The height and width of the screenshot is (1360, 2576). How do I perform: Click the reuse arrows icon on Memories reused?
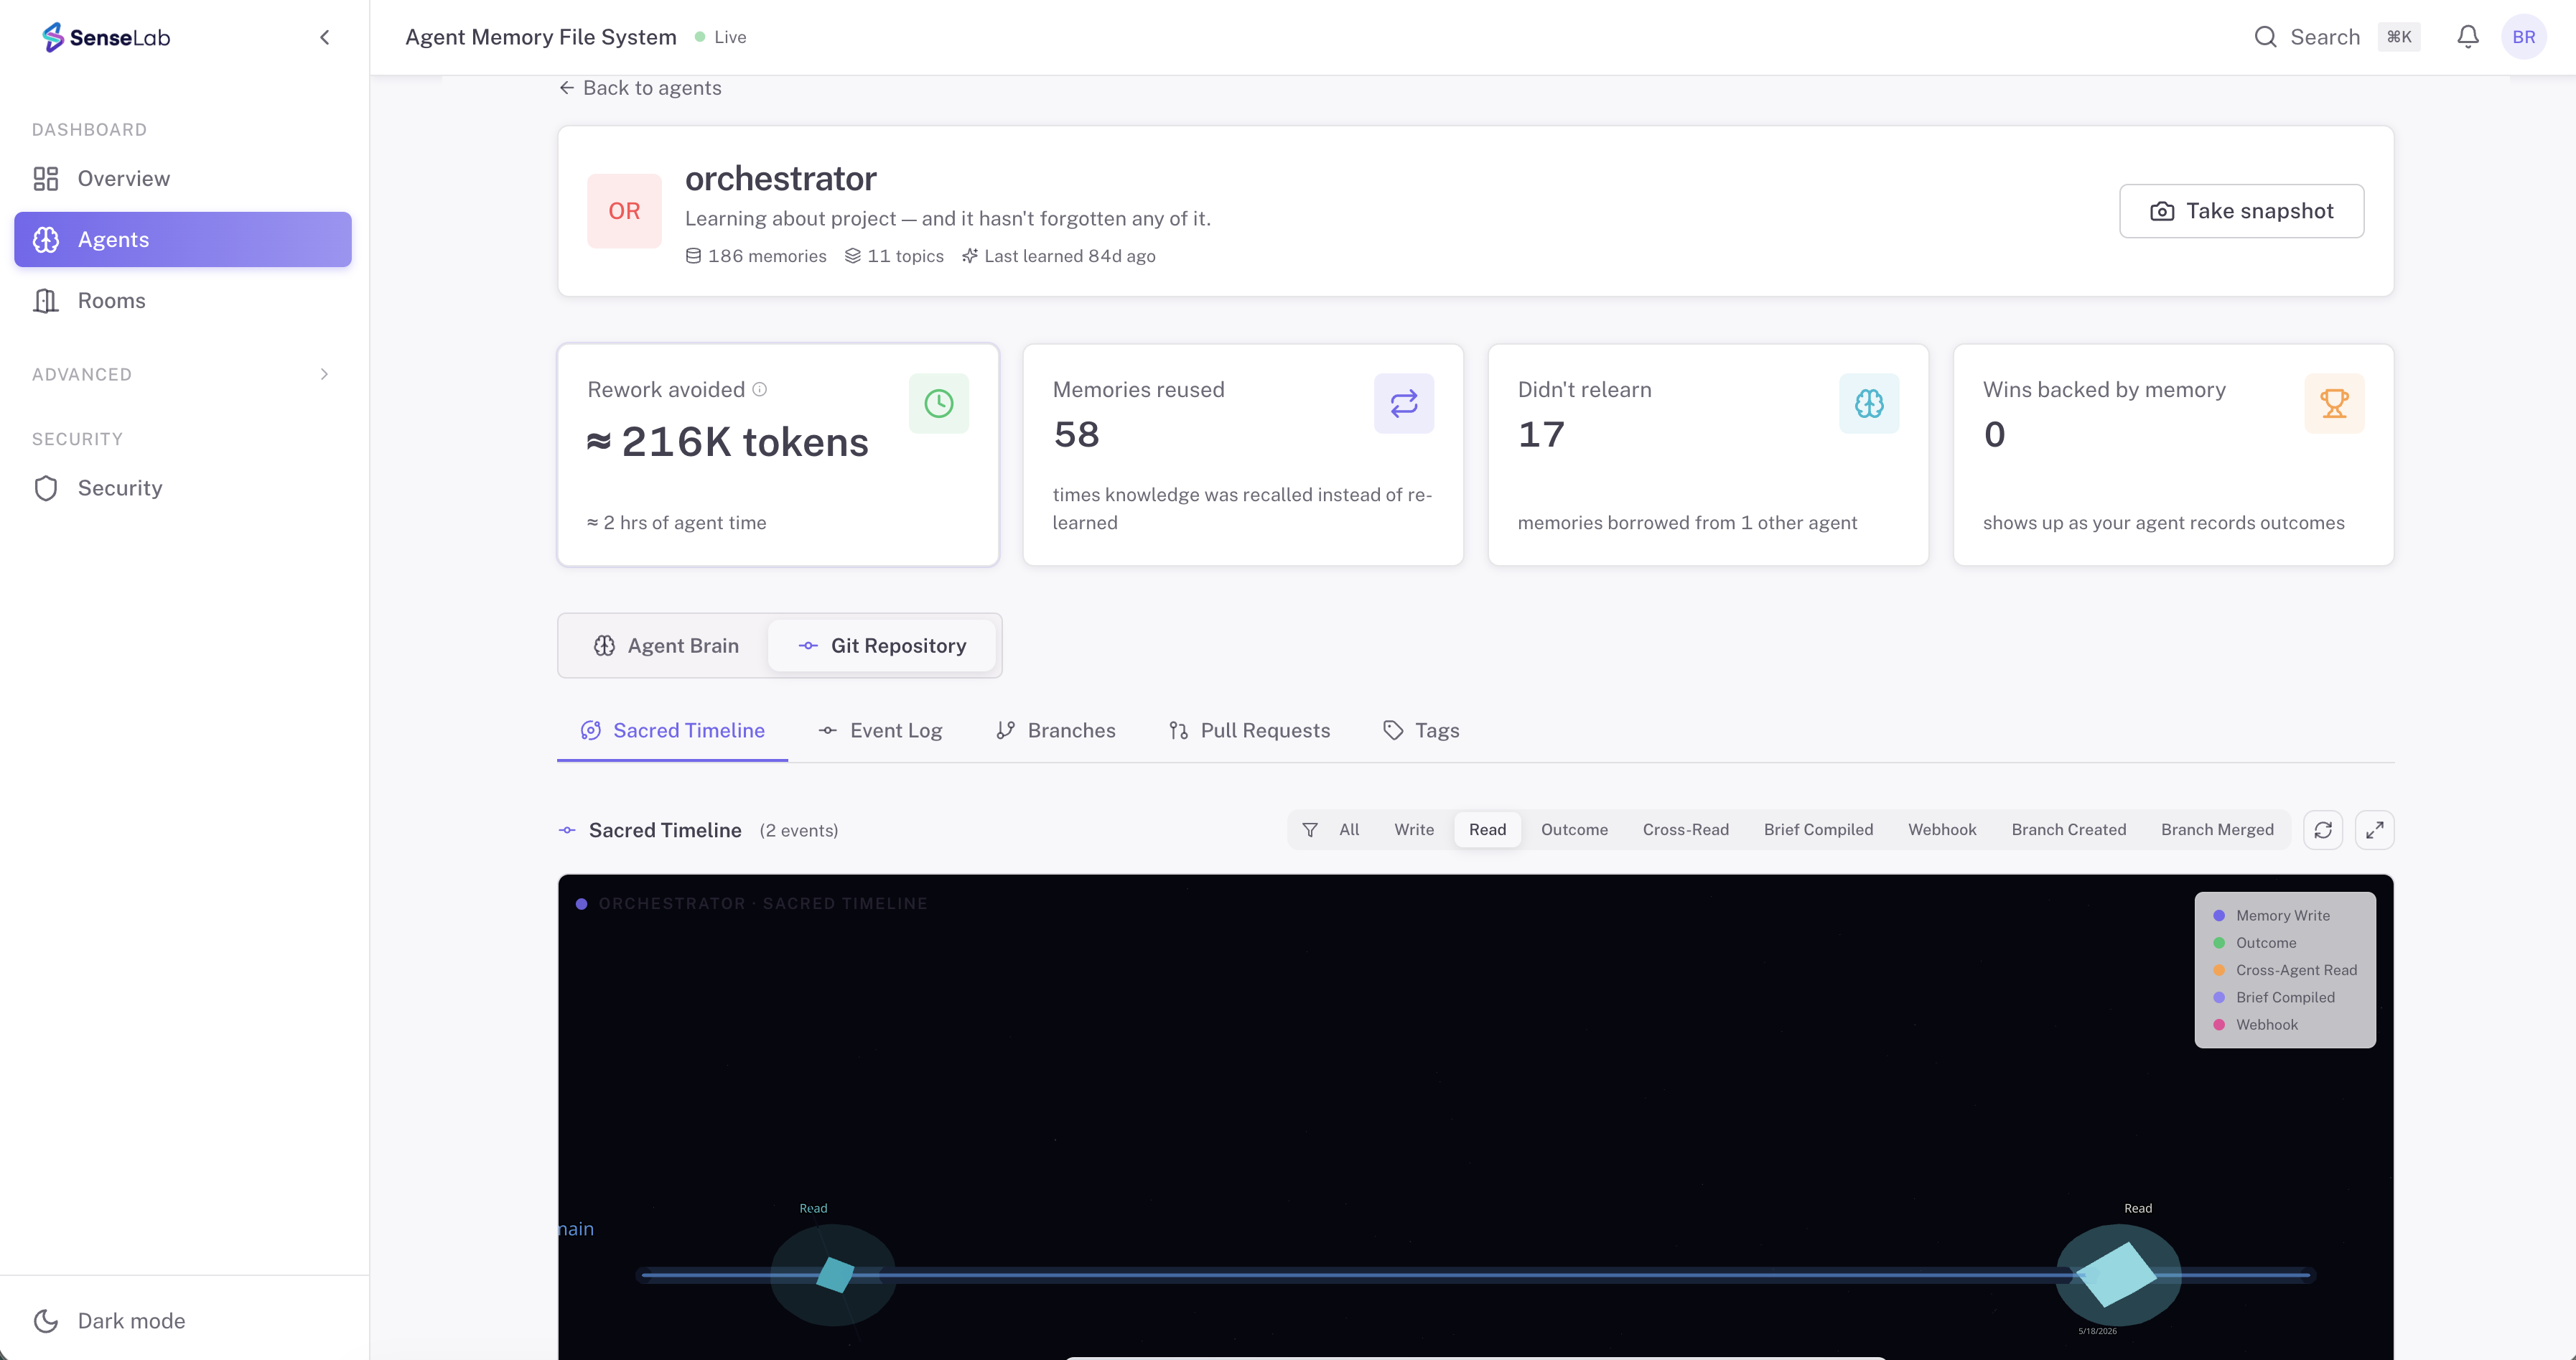1403,404
